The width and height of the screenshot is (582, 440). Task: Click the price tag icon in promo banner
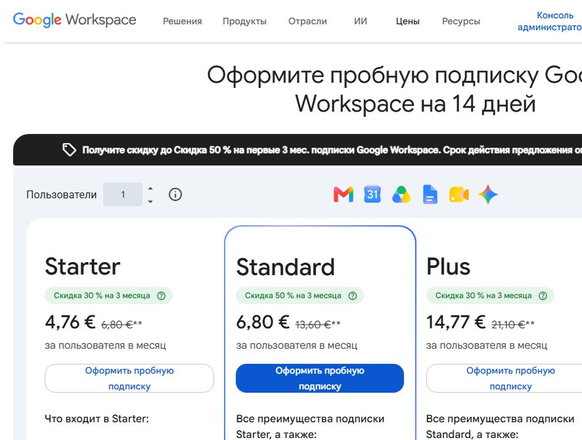click(x=69, y=150)
